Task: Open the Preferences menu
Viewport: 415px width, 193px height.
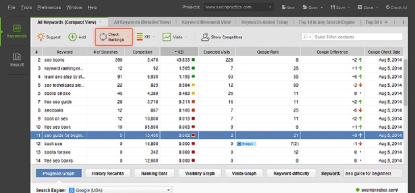Action: point(49,7)
